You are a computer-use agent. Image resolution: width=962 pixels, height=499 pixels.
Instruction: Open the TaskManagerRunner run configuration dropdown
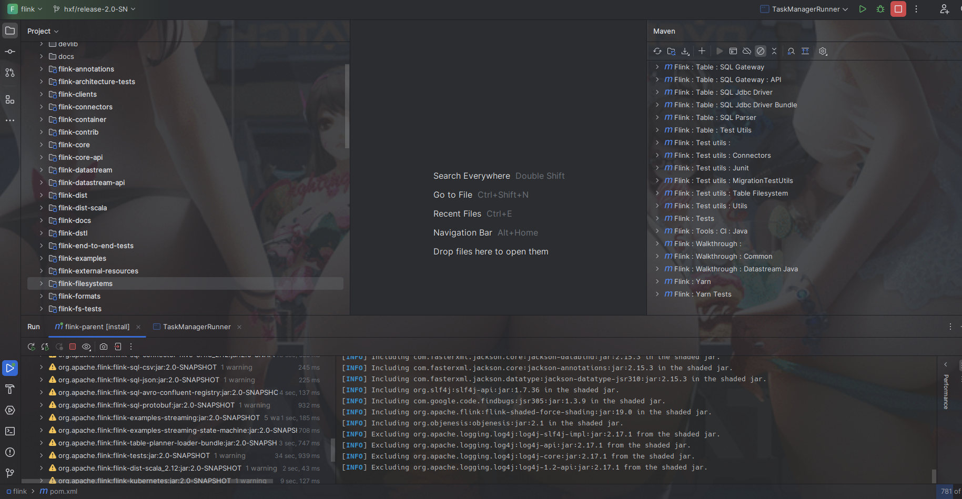[x=804, y=9]
